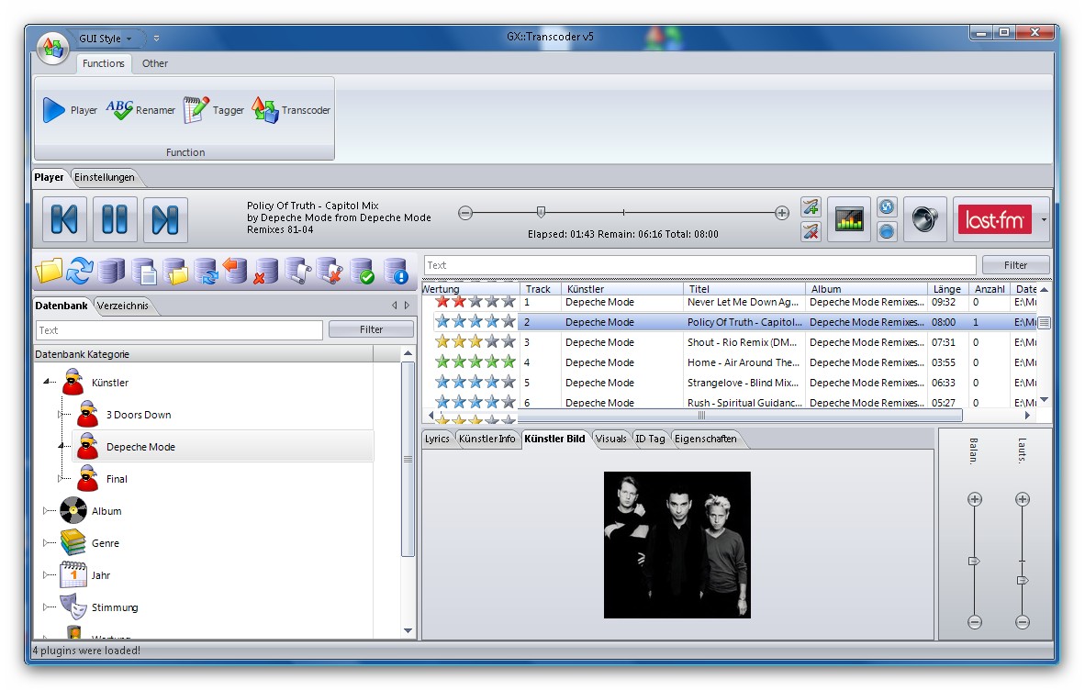
Task: Expand the Album category
Action: (46, 510)
